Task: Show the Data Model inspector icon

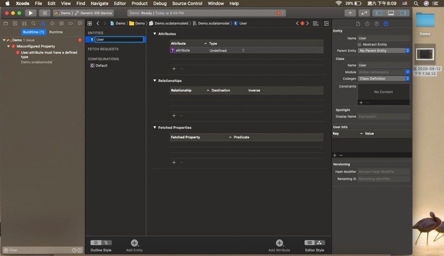Action: click(386, 24)
